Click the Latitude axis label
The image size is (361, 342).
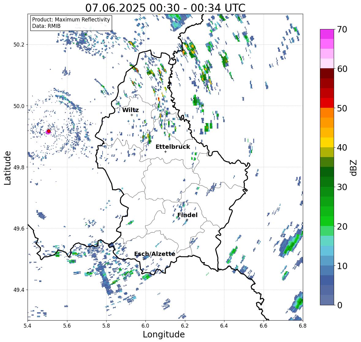(x=7, y=168)
